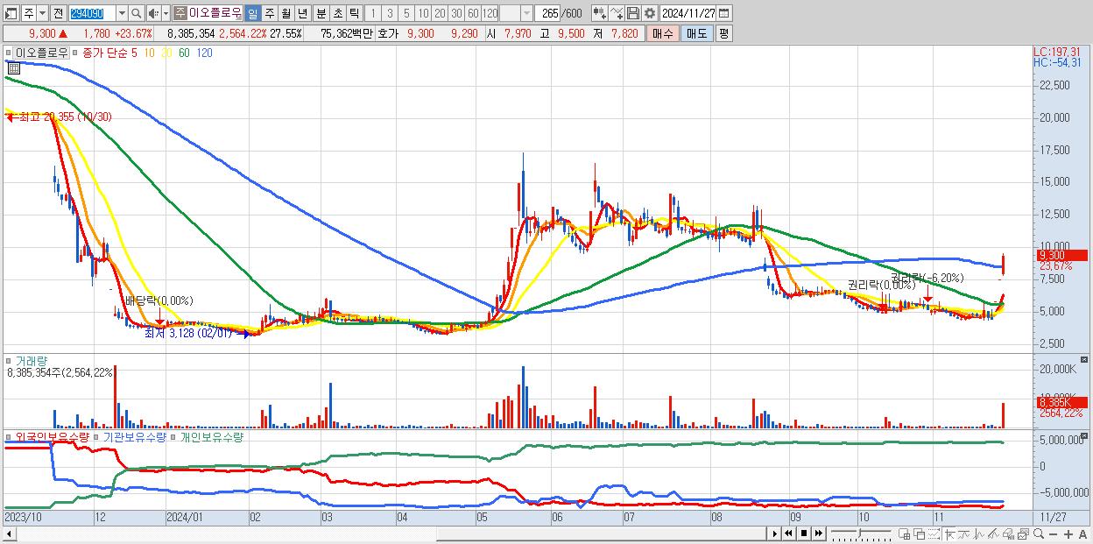Click the small pin icon at volume panel corner
This screenshot has width=1093, height=544.
[1086, 359]
